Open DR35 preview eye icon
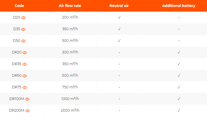 [25, 64]
